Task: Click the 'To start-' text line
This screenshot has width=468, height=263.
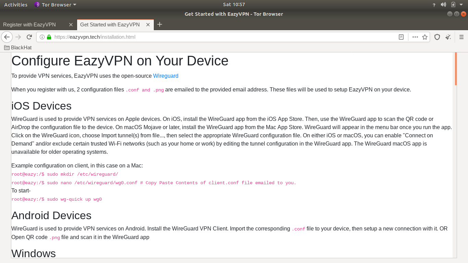Action: click(x=21, y=190)
